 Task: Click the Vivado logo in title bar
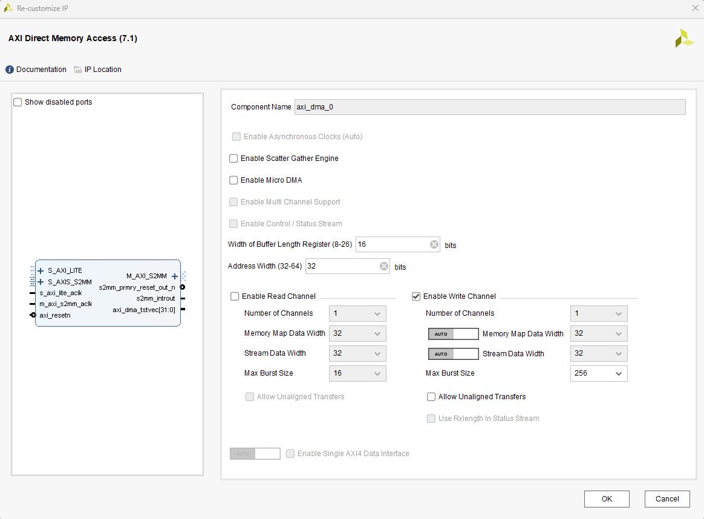pos(8,8)
